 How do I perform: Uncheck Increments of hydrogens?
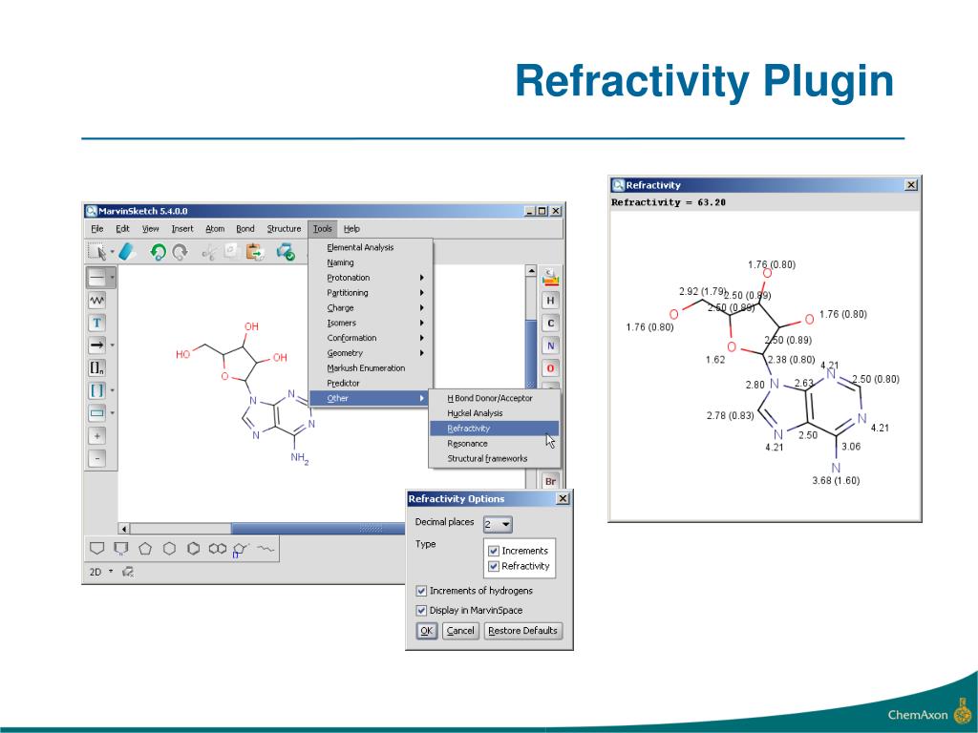click(x=421, y=590)
